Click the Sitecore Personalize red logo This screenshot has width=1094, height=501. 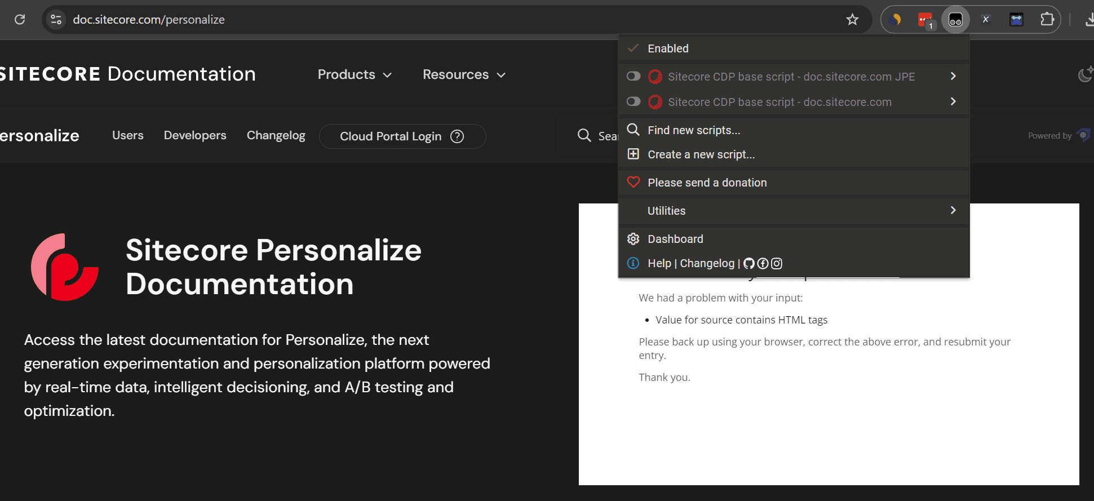pos(65,267)
